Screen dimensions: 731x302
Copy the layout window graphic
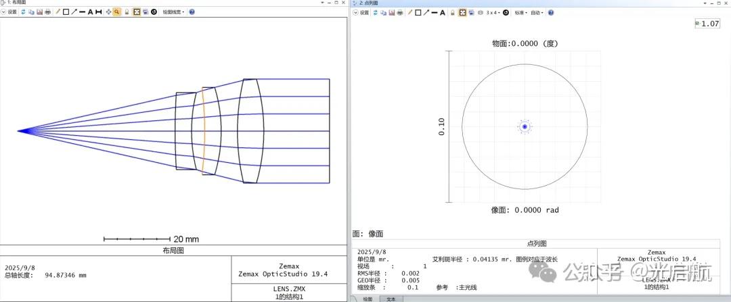click(31, 12)
